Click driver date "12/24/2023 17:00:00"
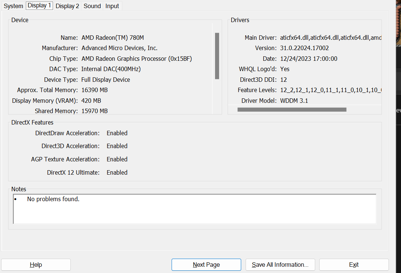 click(x=309, y=59)
